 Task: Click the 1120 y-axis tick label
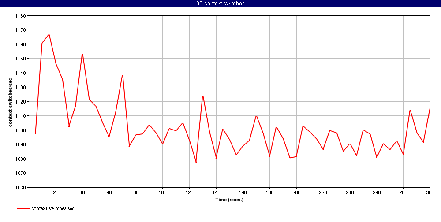click(x=21, y=102)
